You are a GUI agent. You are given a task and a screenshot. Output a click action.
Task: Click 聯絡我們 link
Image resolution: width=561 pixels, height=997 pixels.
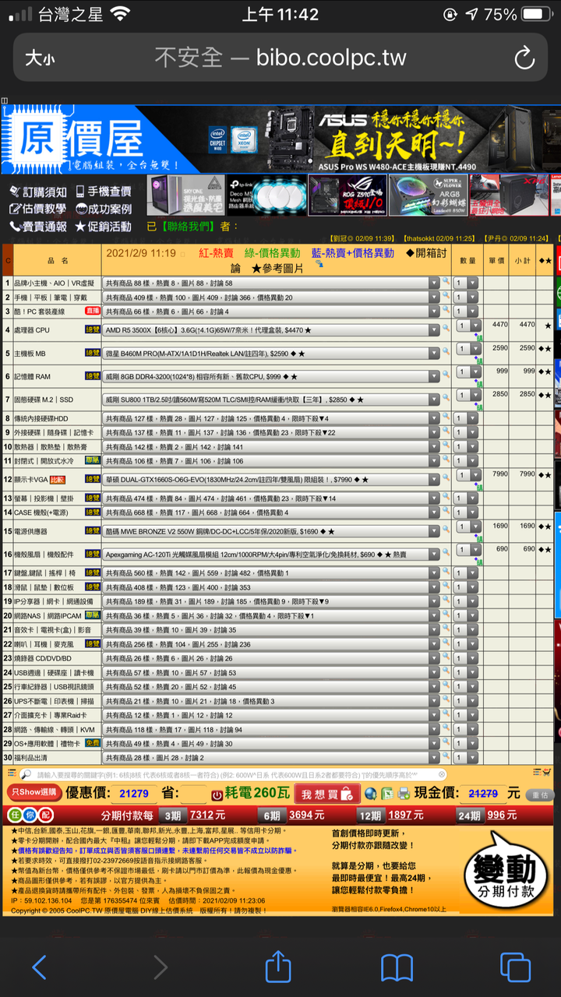coord(187,227)
